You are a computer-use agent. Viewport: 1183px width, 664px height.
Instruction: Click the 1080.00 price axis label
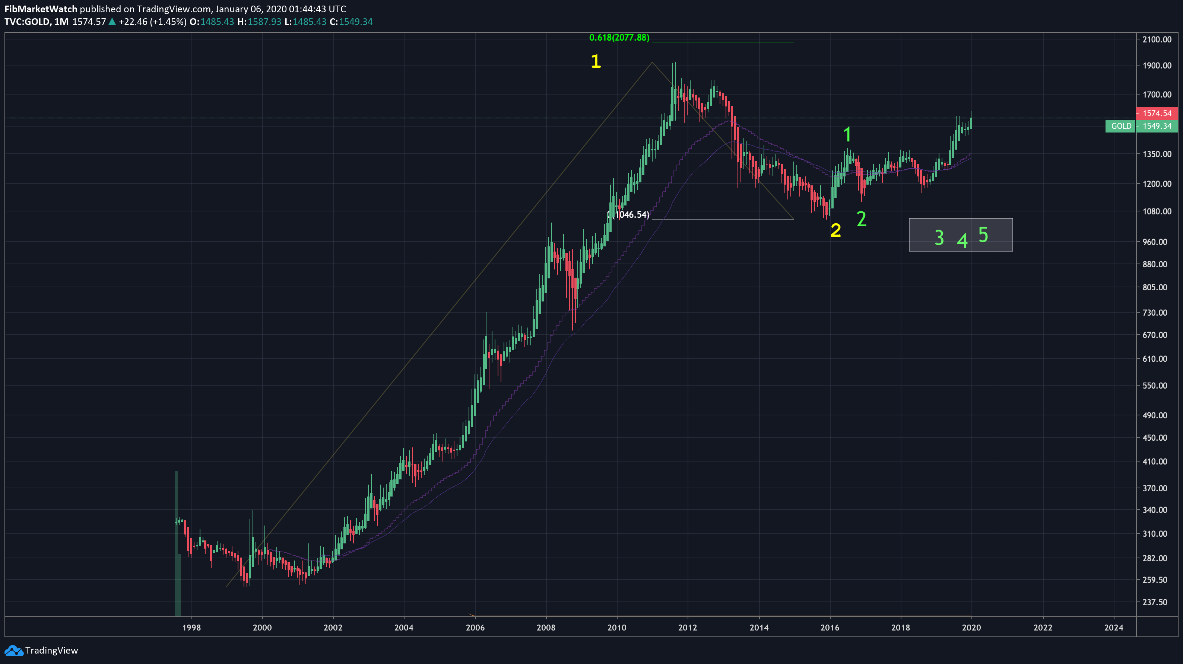pos(1157,211)
